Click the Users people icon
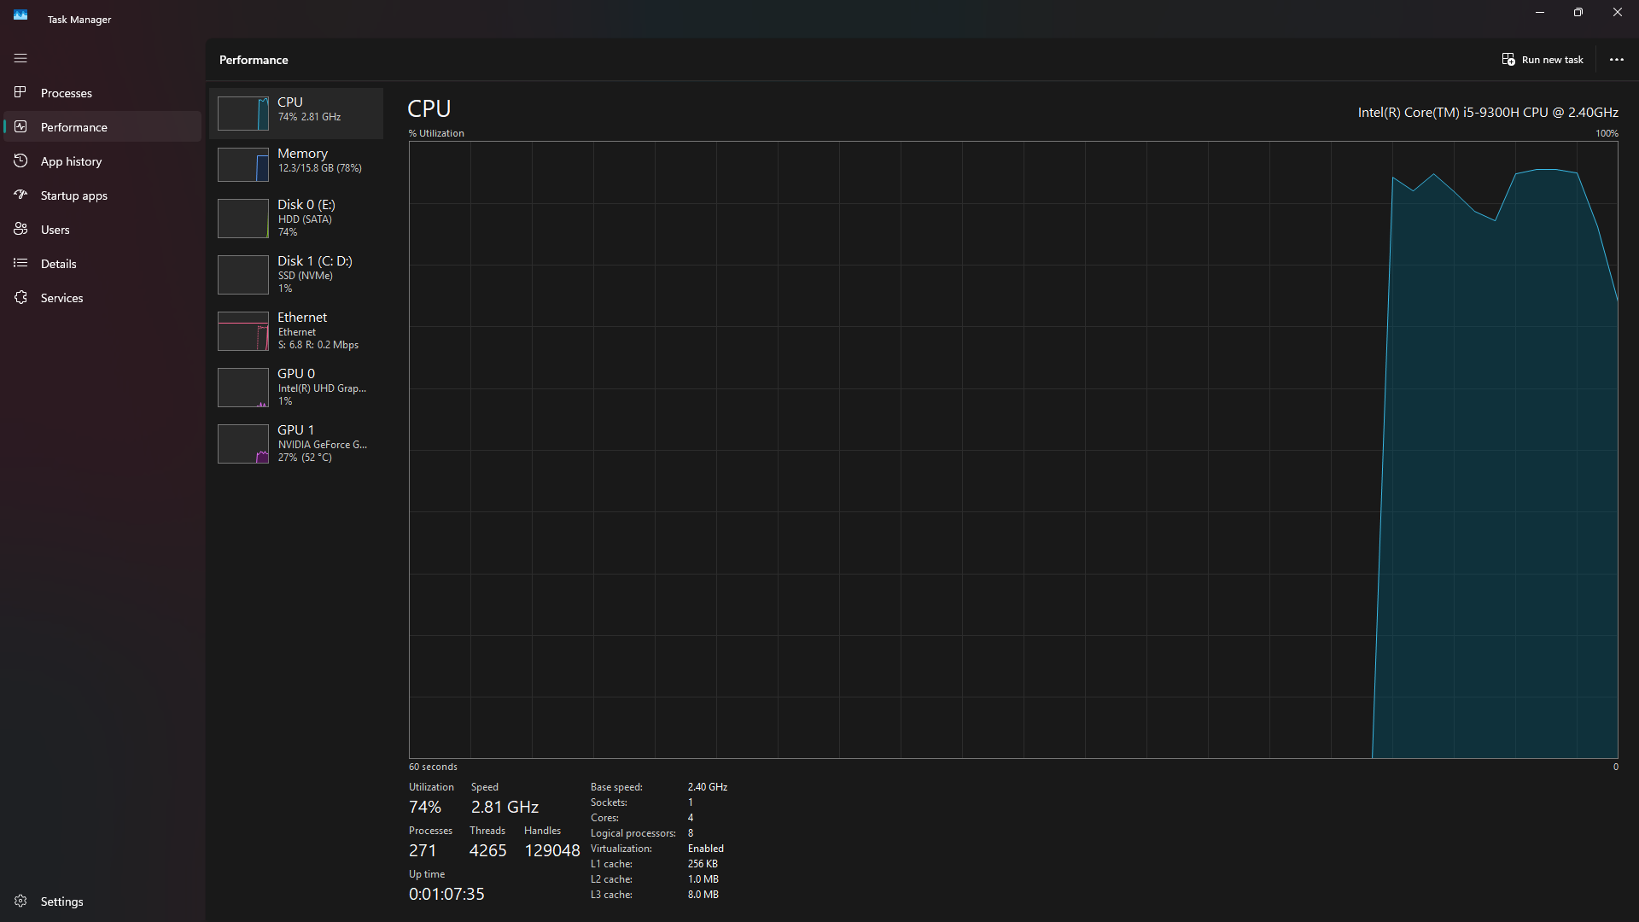The image size is (1639, 922). 20,229
